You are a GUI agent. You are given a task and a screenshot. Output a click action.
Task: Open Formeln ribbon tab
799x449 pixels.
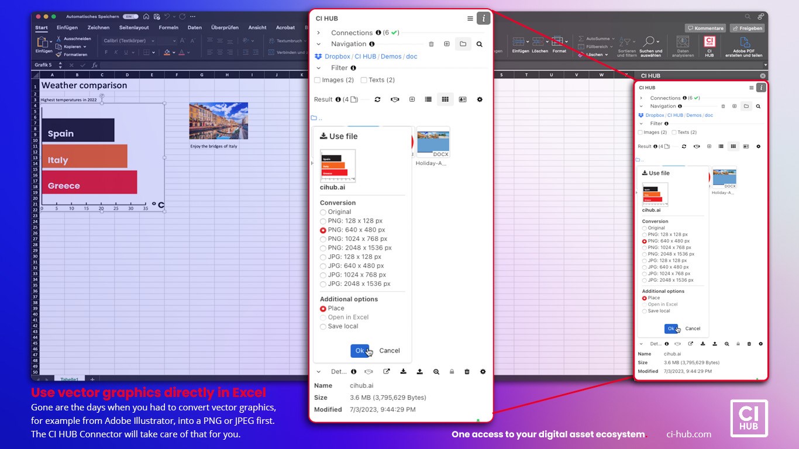(x=168, y=27)
